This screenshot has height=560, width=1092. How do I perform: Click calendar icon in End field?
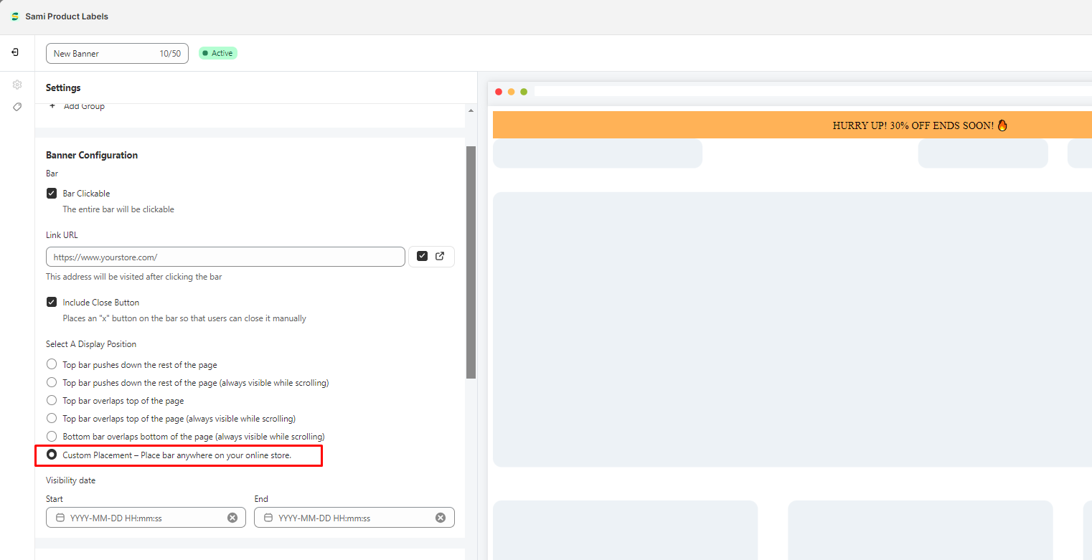point(268,518)
